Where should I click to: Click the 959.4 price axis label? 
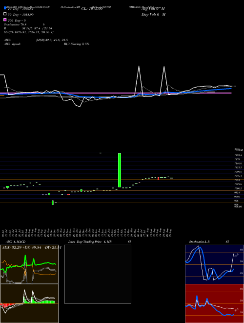tap(238, 197)
